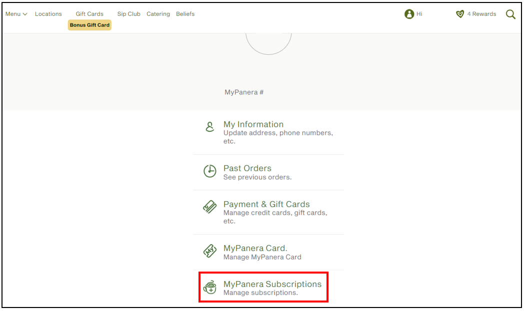Image resolution: width=525 pixels, height=311 pixels.
Task: Click 'Update address, phone numbers, etc.' text
Action: [x=278, y=137]
